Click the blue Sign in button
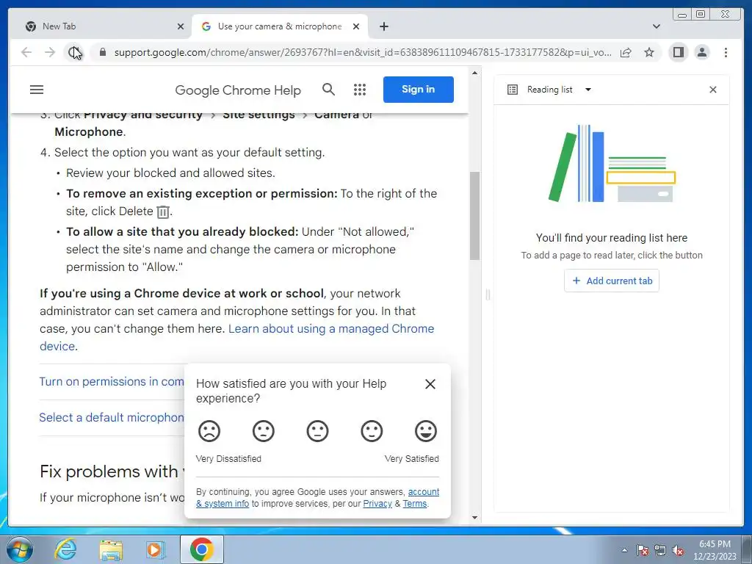This screenshot has height=564, width=752. (x=418, y=89)
